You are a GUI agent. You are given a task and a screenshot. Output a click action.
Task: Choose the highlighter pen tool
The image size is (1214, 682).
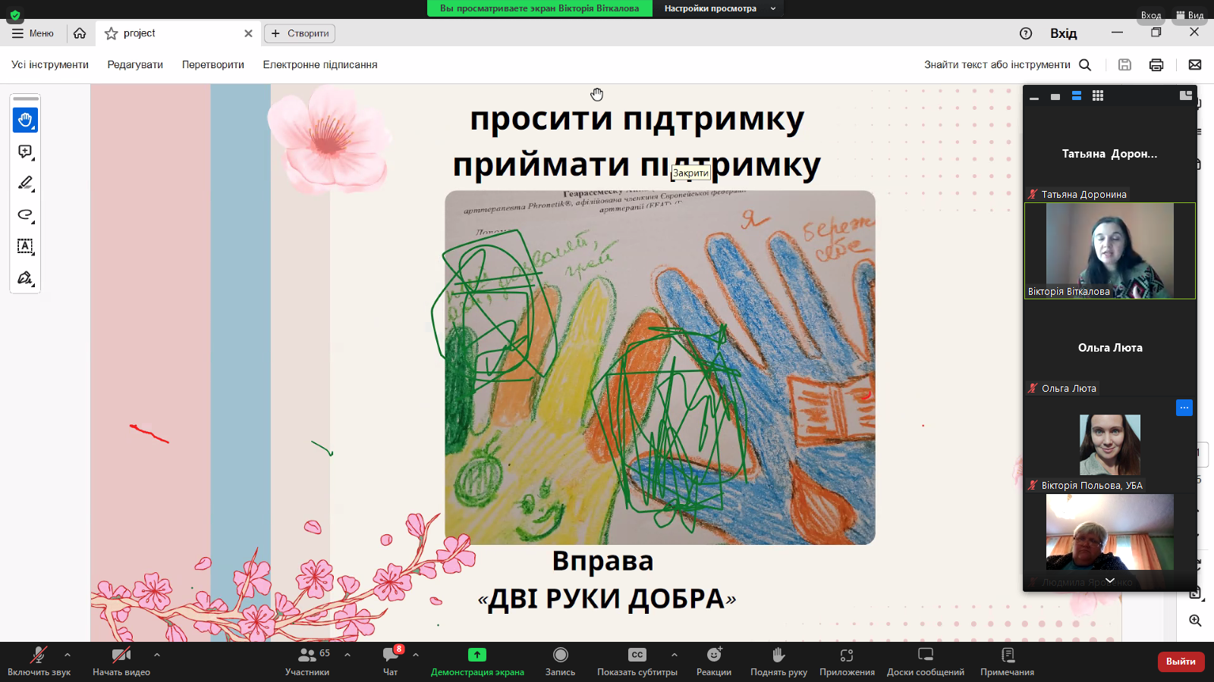coord(25,183)
